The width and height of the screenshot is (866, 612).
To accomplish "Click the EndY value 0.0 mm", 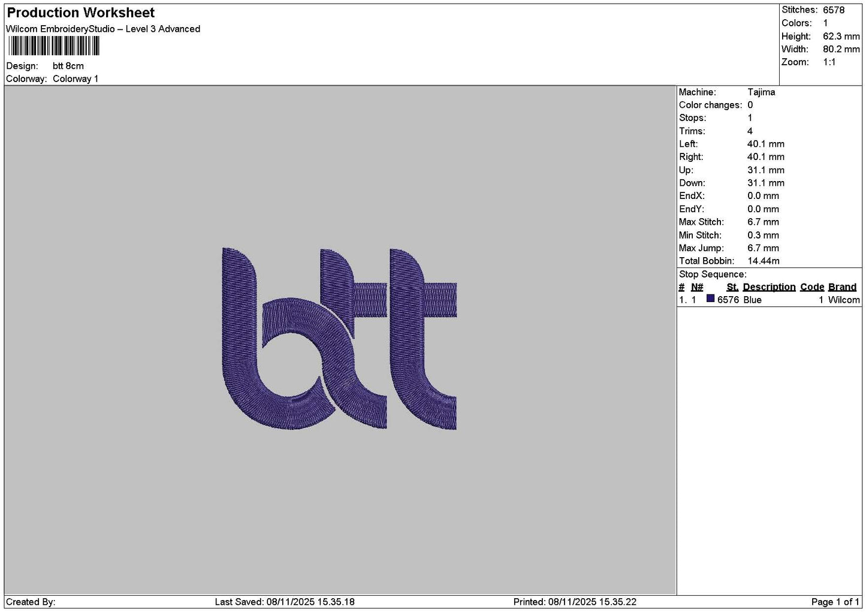I will click(x=763, y=209).
